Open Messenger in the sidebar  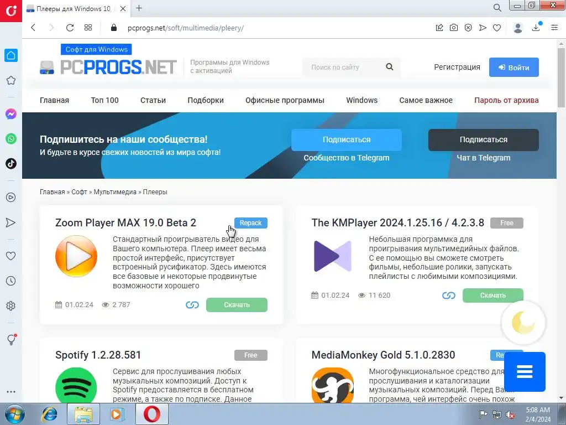pos(11,114)
